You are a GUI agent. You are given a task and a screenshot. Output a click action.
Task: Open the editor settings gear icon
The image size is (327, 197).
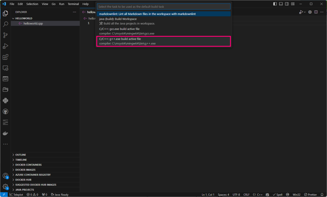click(x=310, y=12)
